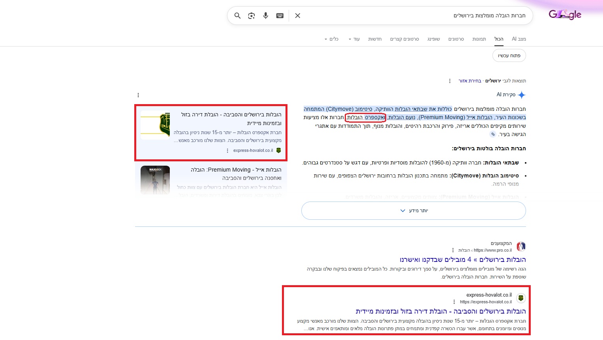Click the link icon after AI summary paragraph
Viewport: 603px width, 340px height.
pos(492,135)
